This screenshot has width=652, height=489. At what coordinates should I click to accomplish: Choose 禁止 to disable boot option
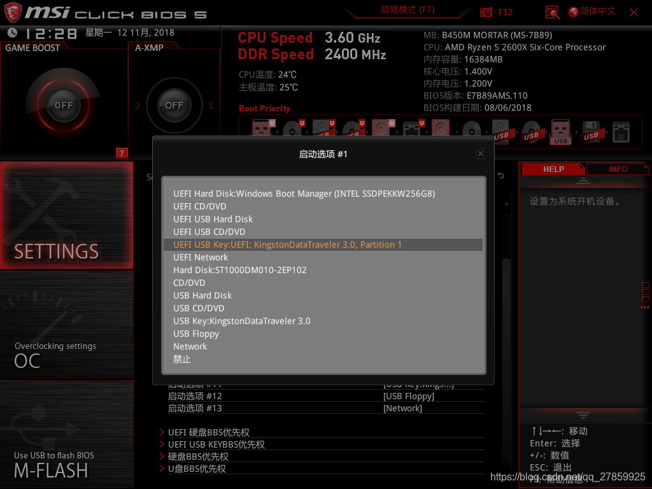pos(323,359)
